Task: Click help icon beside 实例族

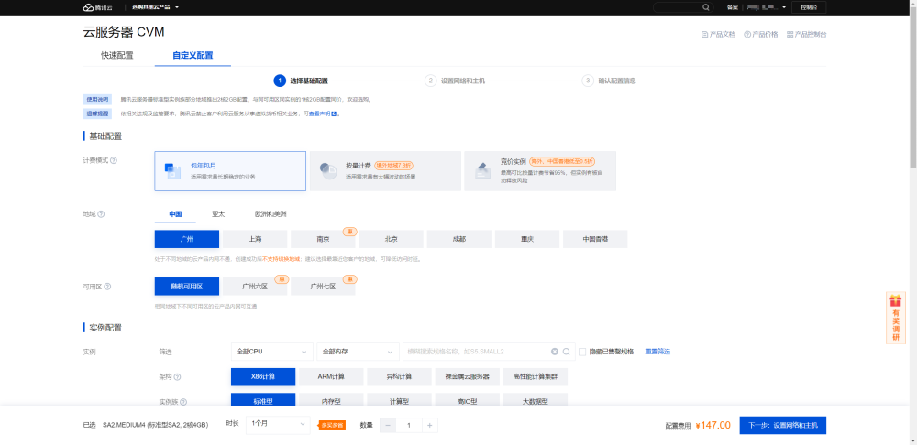Action: [x=183, y=402]
